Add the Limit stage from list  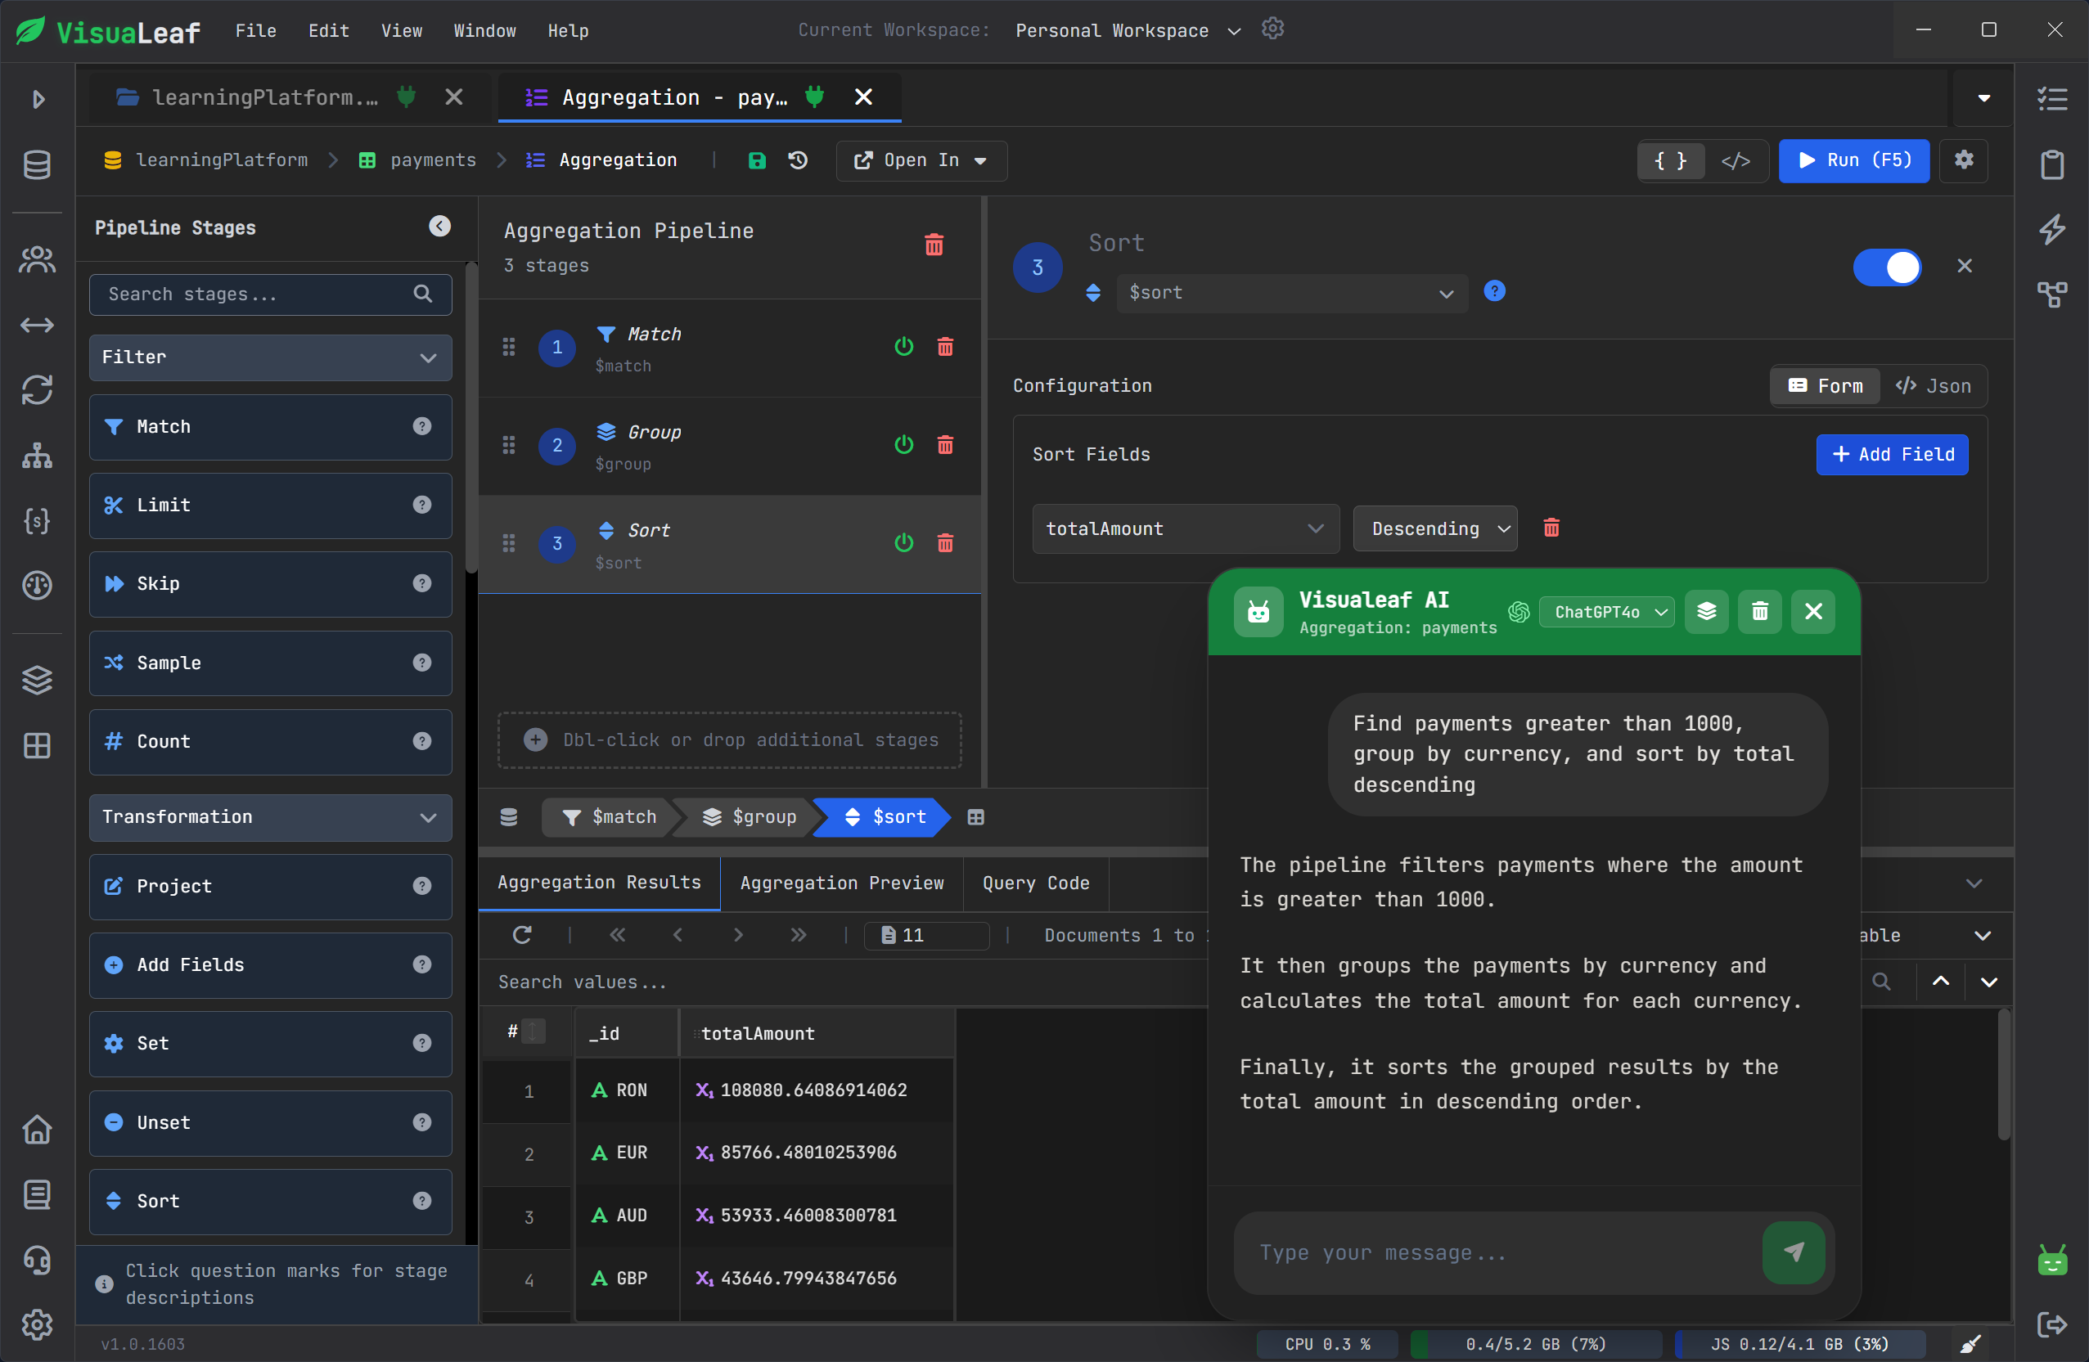coord(270,506)
